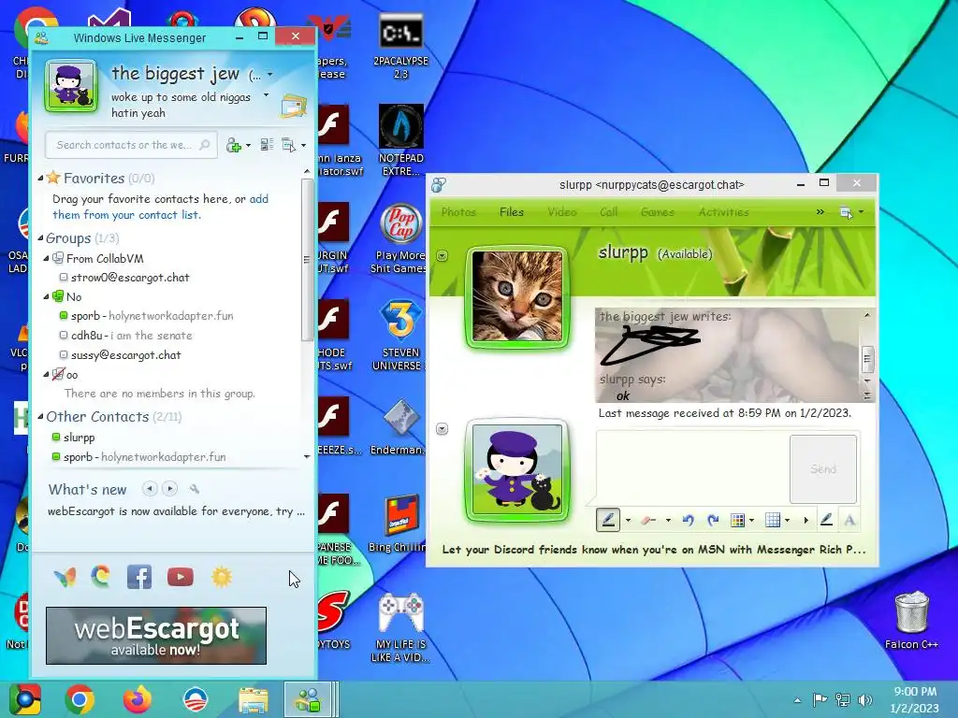Open the Games menu in chat
Screen dimensions: 958x718
coord(658,212)
